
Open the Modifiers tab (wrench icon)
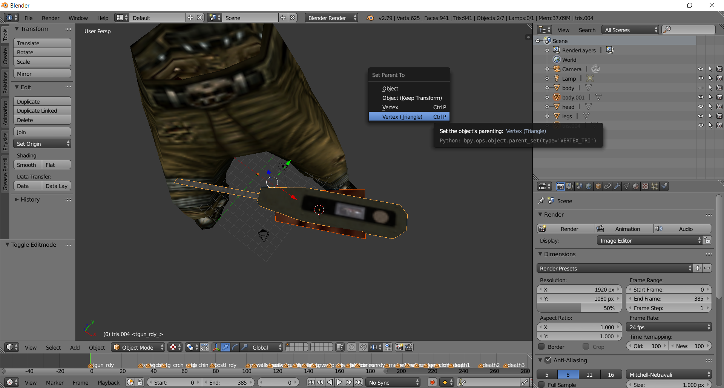[617, 186]
